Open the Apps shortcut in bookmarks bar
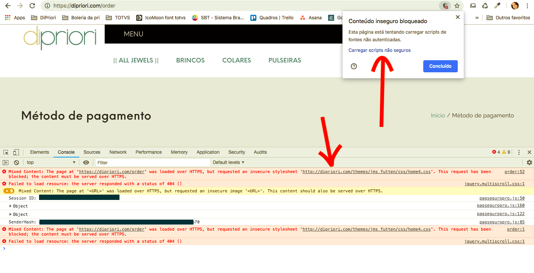Viewport: 534px width, 273px height. [x=15, y=17]
